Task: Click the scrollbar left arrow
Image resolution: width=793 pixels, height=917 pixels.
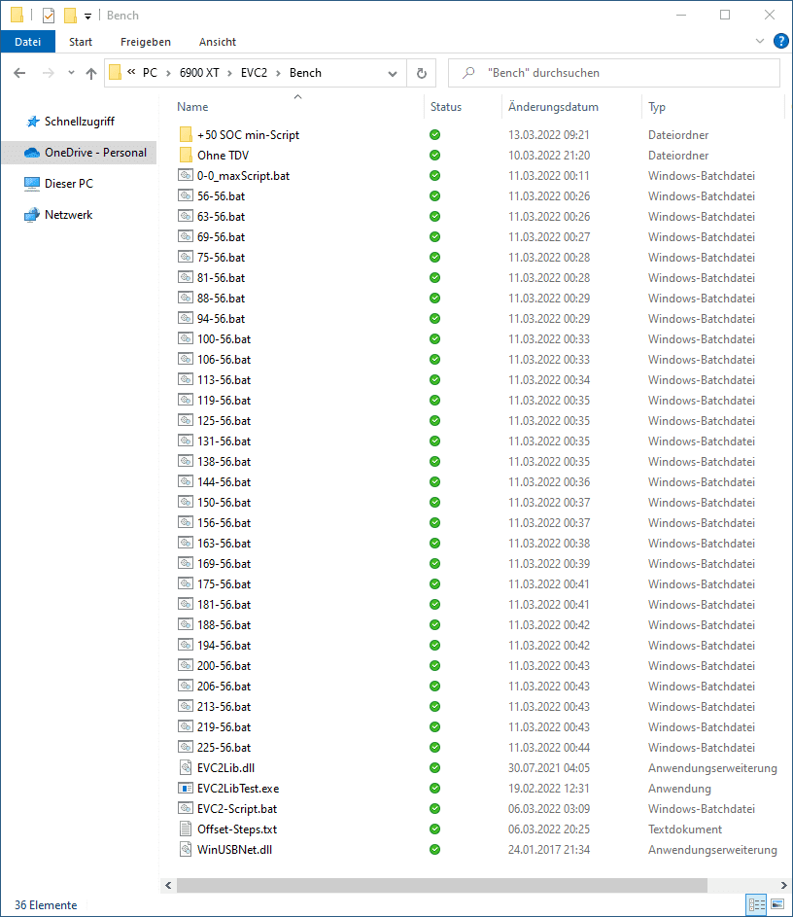Action: click(x=168, y=886)
